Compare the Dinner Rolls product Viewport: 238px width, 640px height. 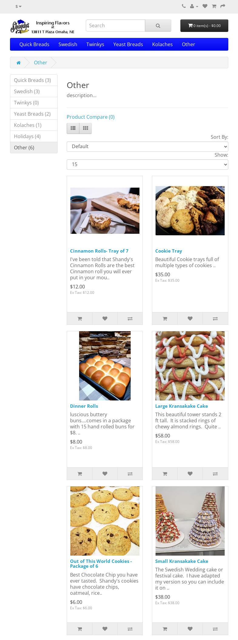click(130, 474)
